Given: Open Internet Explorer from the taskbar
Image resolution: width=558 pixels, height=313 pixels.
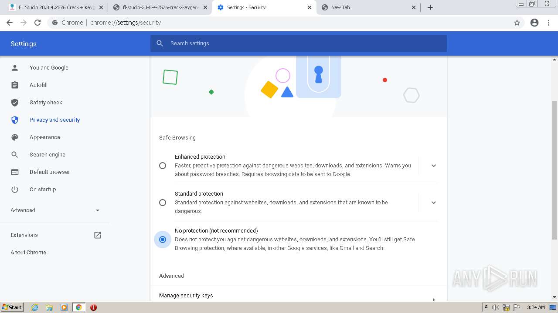Looking at the screenshot, I should coord(35,307).
